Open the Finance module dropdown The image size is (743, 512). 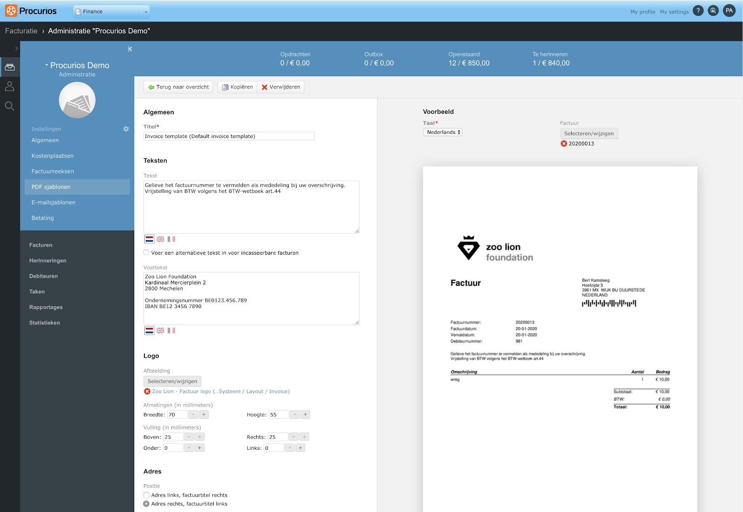tap(111, 12)
